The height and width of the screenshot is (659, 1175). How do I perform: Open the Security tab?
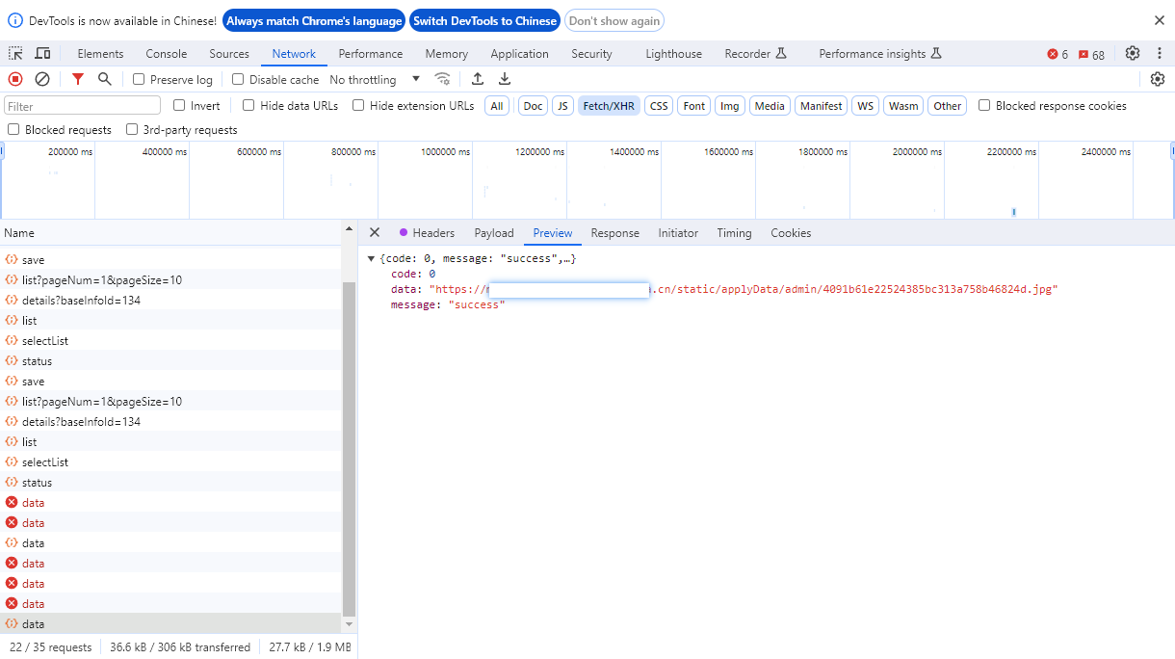[x=591, y=54]
